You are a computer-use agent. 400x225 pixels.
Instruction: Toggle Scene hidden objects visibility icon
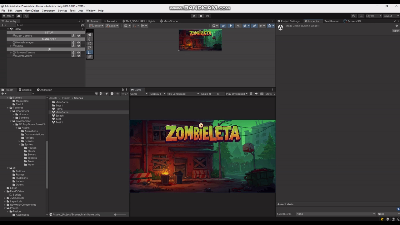pos(254,26)
